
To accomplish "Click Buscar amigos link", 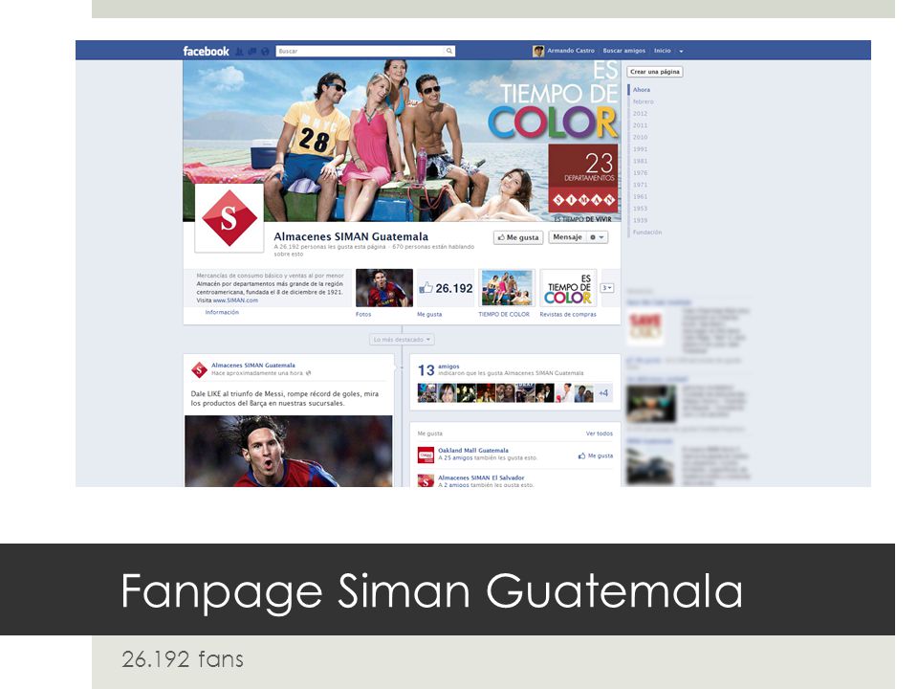I will (x=624, y=51).
